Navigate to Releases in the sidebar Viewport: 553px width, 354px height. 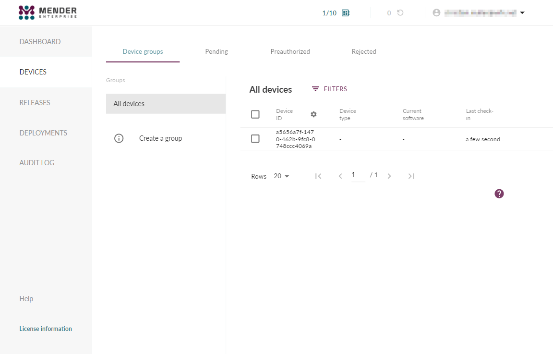coord(35,102)
